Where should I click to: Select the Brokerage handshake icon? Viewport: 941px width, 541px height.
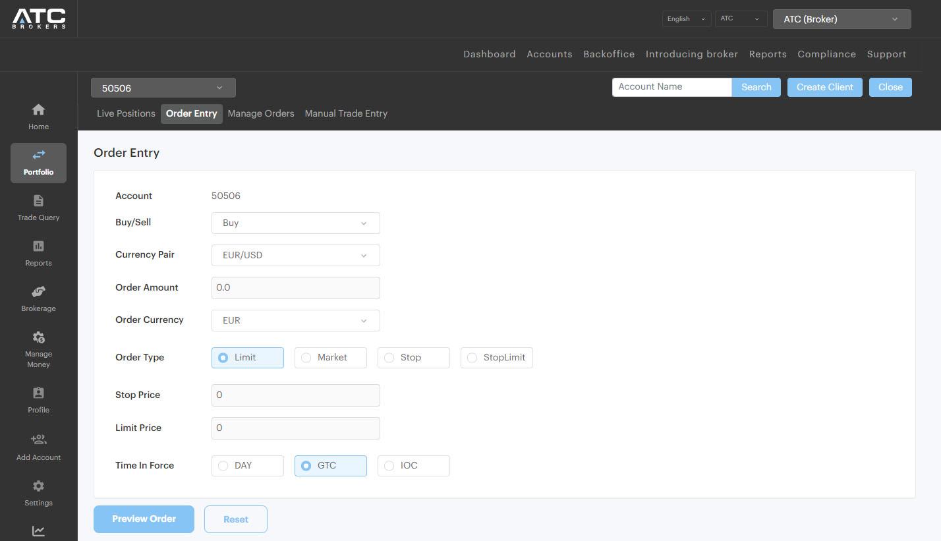38,292
